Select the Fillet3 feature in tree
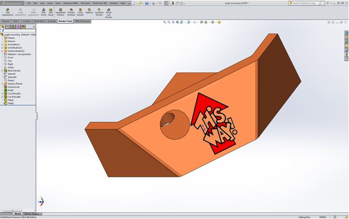The width and height of the screenshot is (349, 219). 10,103
